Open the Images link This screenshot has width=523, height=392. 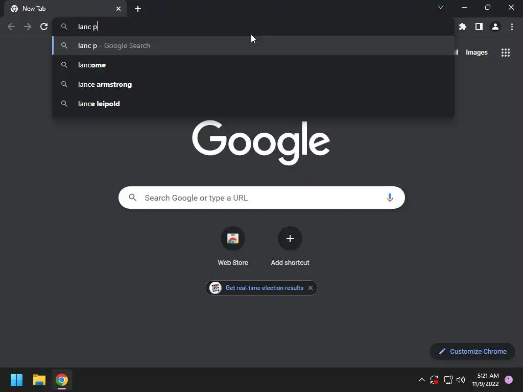tap(477, 53)
